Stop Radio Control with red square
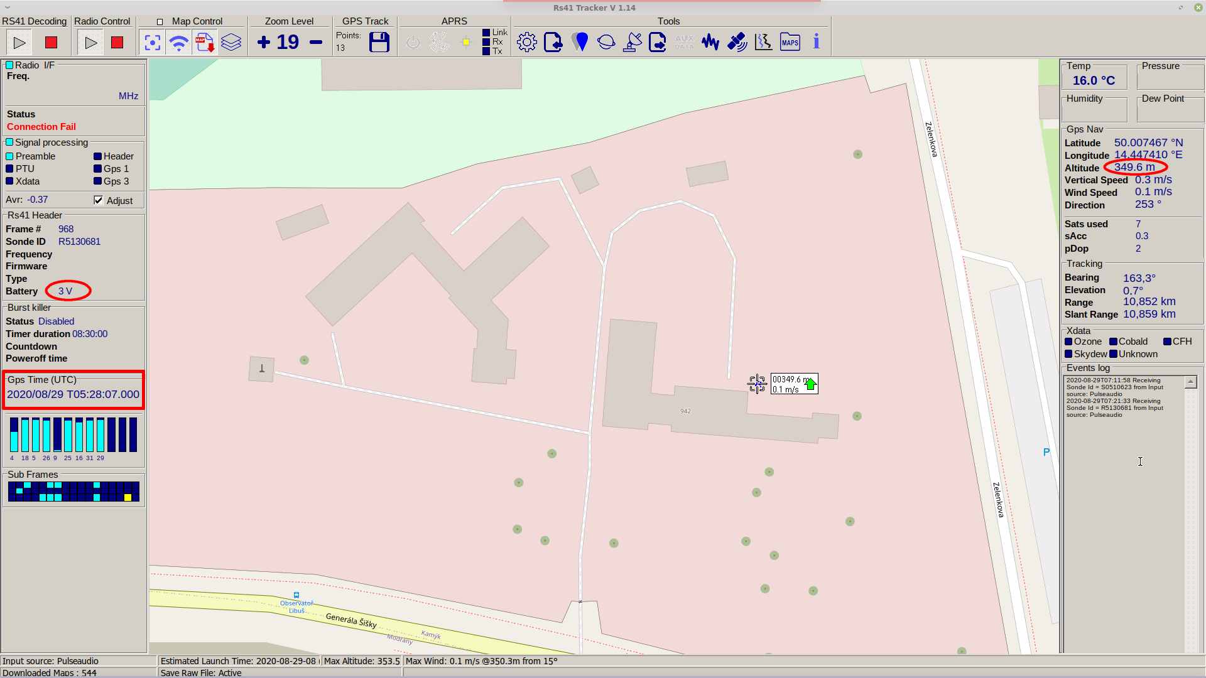Screen dimensions: 1206x678 [117, 43]
